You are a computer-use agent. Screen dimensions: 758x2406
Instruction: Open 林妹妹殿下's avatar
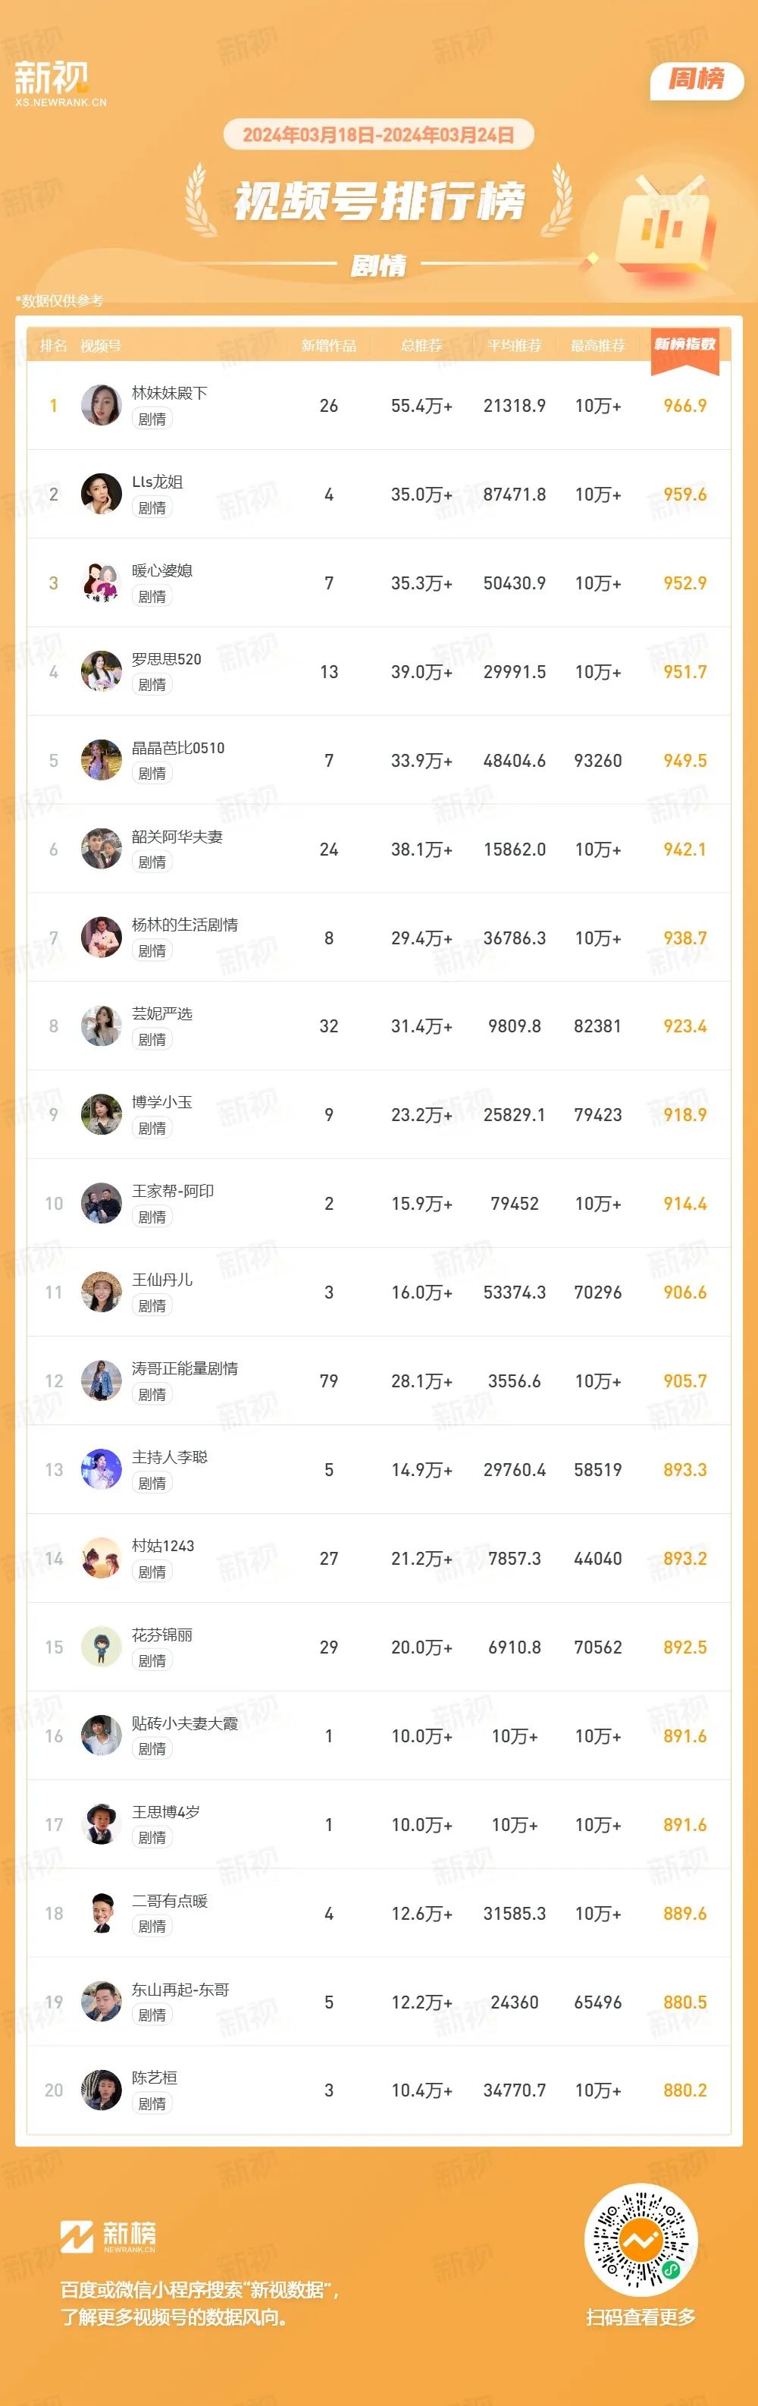click(x=102, y=405)
